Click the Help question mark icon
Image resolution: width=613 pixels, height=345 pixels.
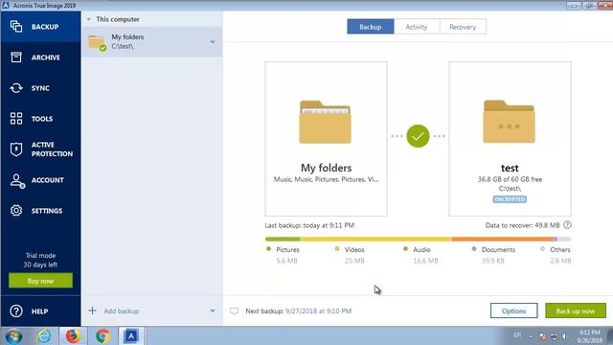coord(16,310)
